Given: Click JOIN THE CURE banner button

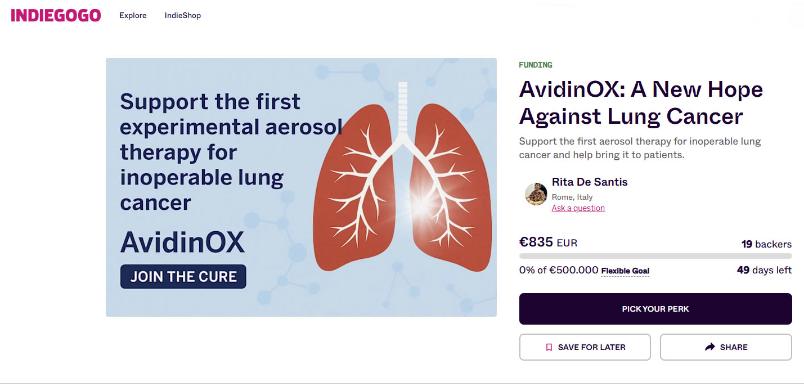Looking at the screenshot, I should pyautogui.click(x=183, y=277).
